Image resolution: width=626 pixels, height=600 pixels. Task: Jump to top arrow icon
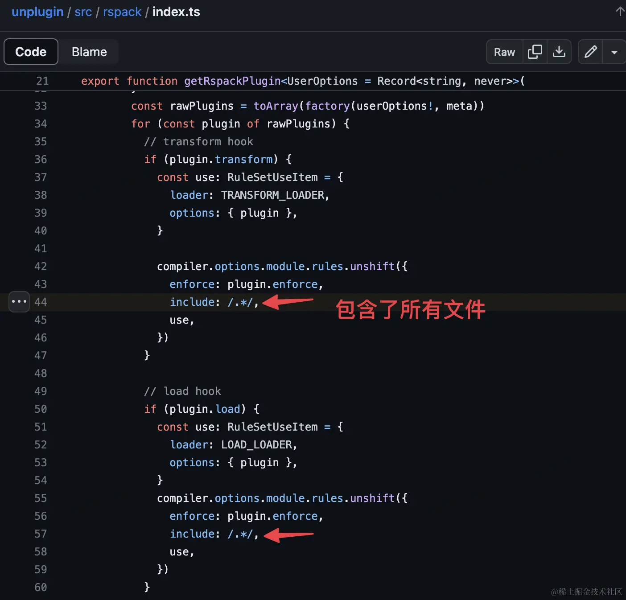pos(620,11)
